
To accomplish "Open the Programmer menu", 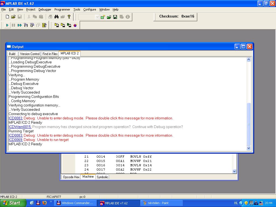I will [62, 9].
